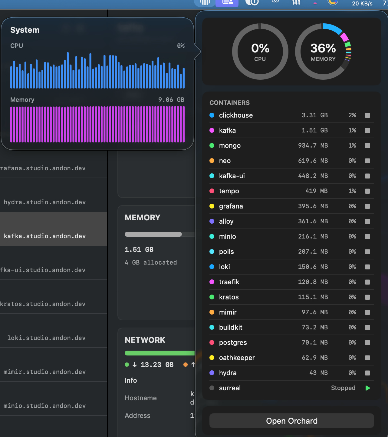Stop the loki container
The height and width of the screenshot is (437, 388).
coord(367,267)
